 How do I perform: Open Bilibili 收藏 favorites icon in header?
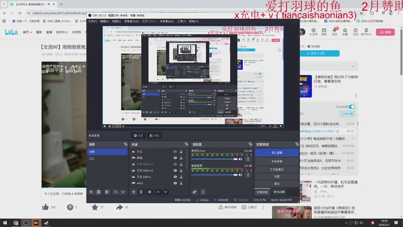pyautogui.click(x=345, y=32)
